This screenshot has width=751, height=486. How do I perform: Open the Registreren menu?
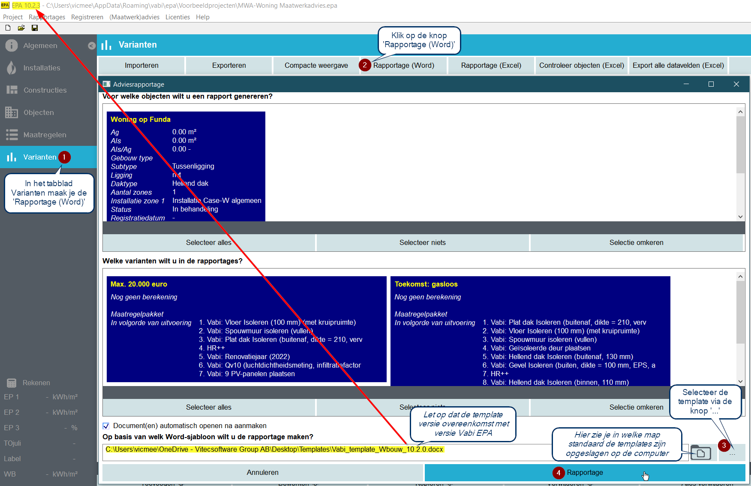click(87, 17)
